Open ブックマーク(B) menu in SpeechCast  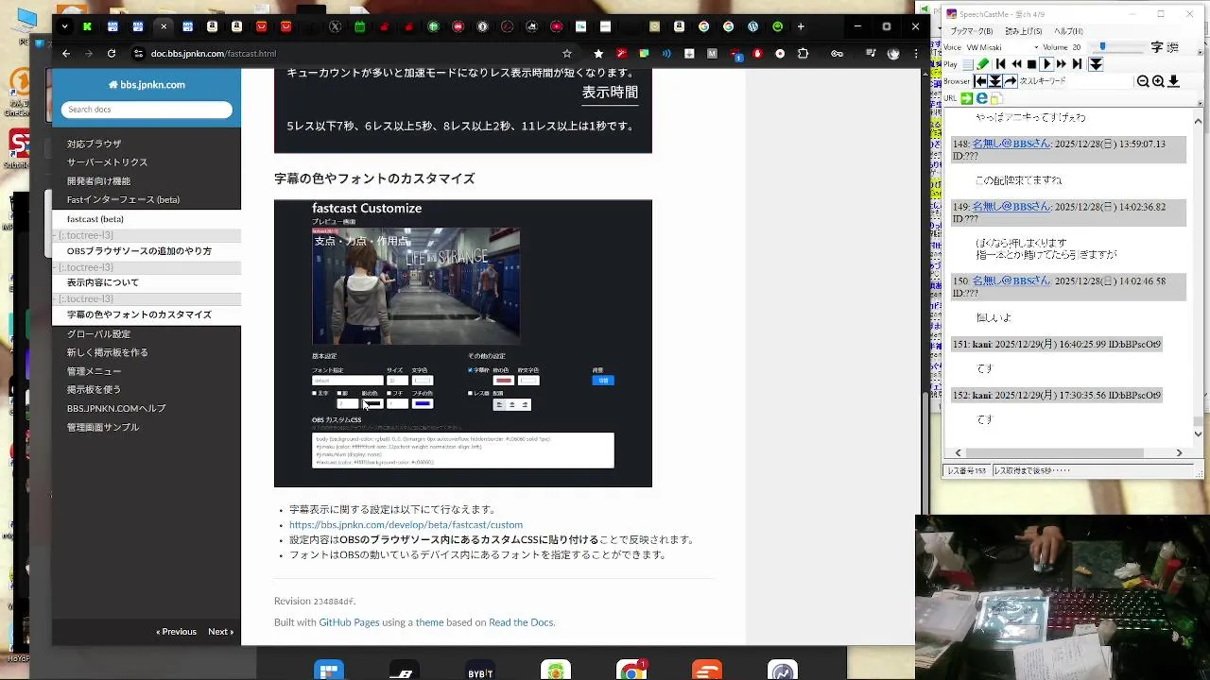[972, 31]
